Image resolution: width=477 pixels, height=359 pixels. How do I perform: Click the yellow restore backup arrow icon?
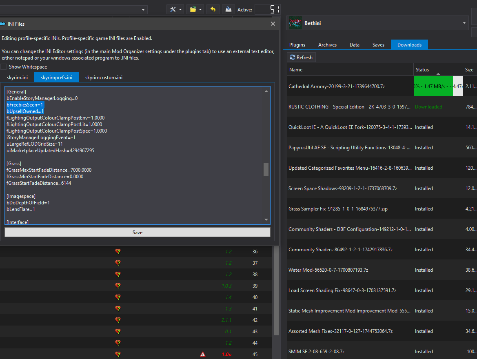[x=213, y=9]
